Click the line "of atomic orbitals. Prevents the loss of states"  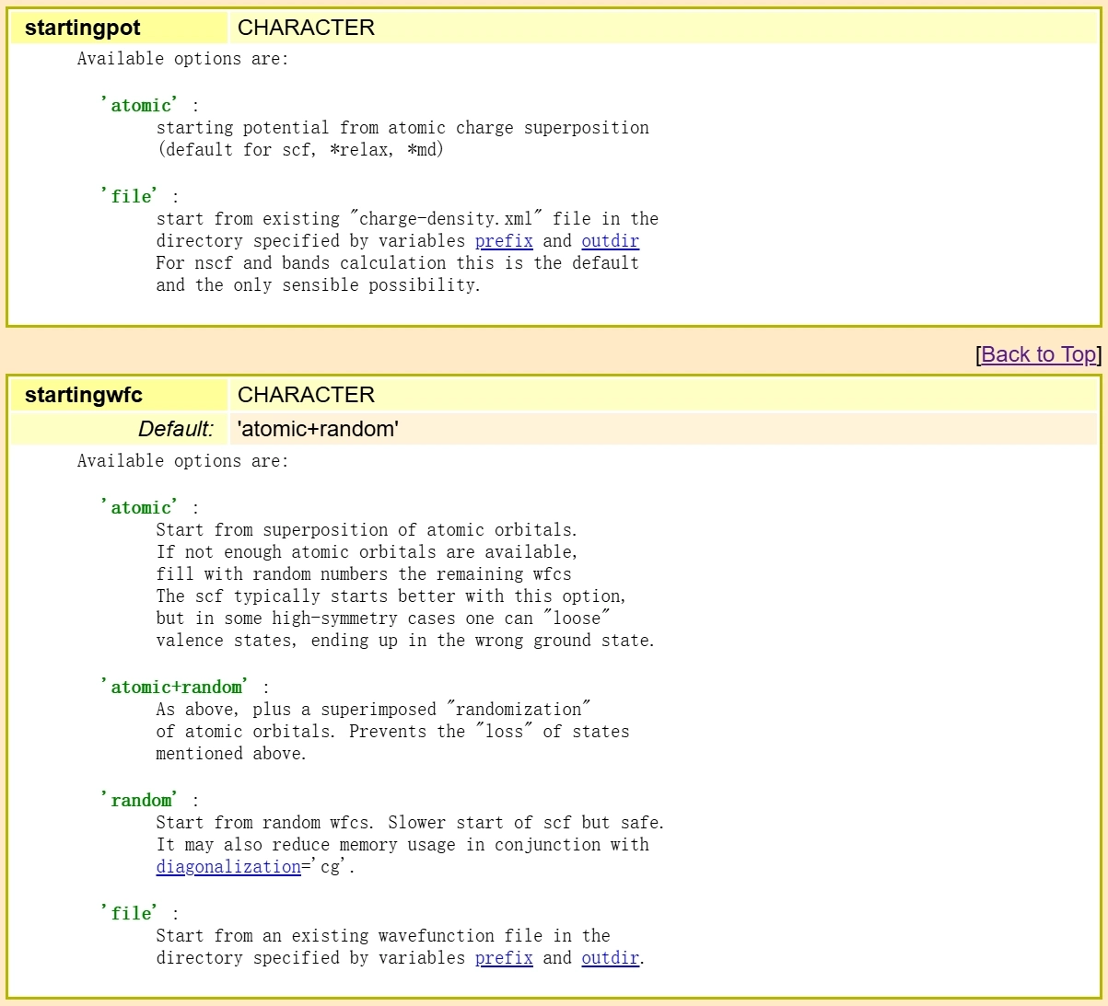[x=393, y=732]
